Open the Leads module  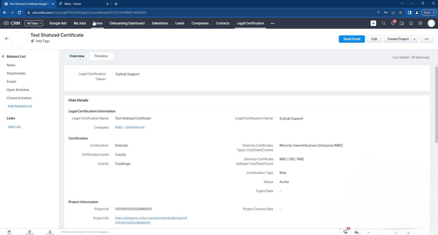point(180,23)
